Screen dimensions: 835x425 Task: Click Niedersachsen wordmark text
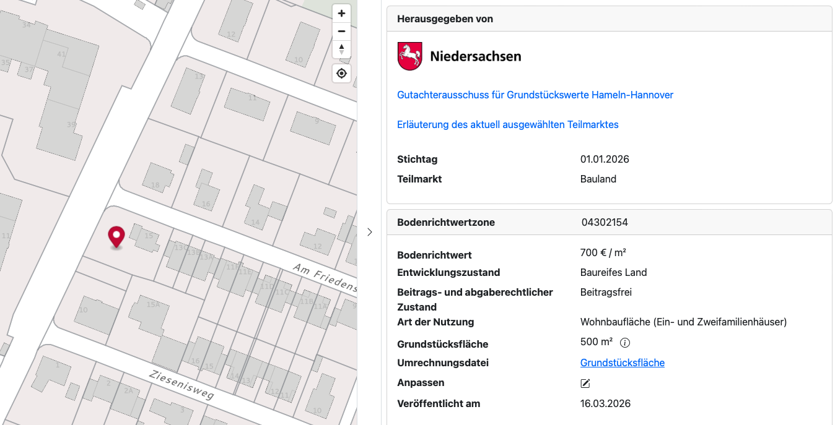(x=476, y=56)
